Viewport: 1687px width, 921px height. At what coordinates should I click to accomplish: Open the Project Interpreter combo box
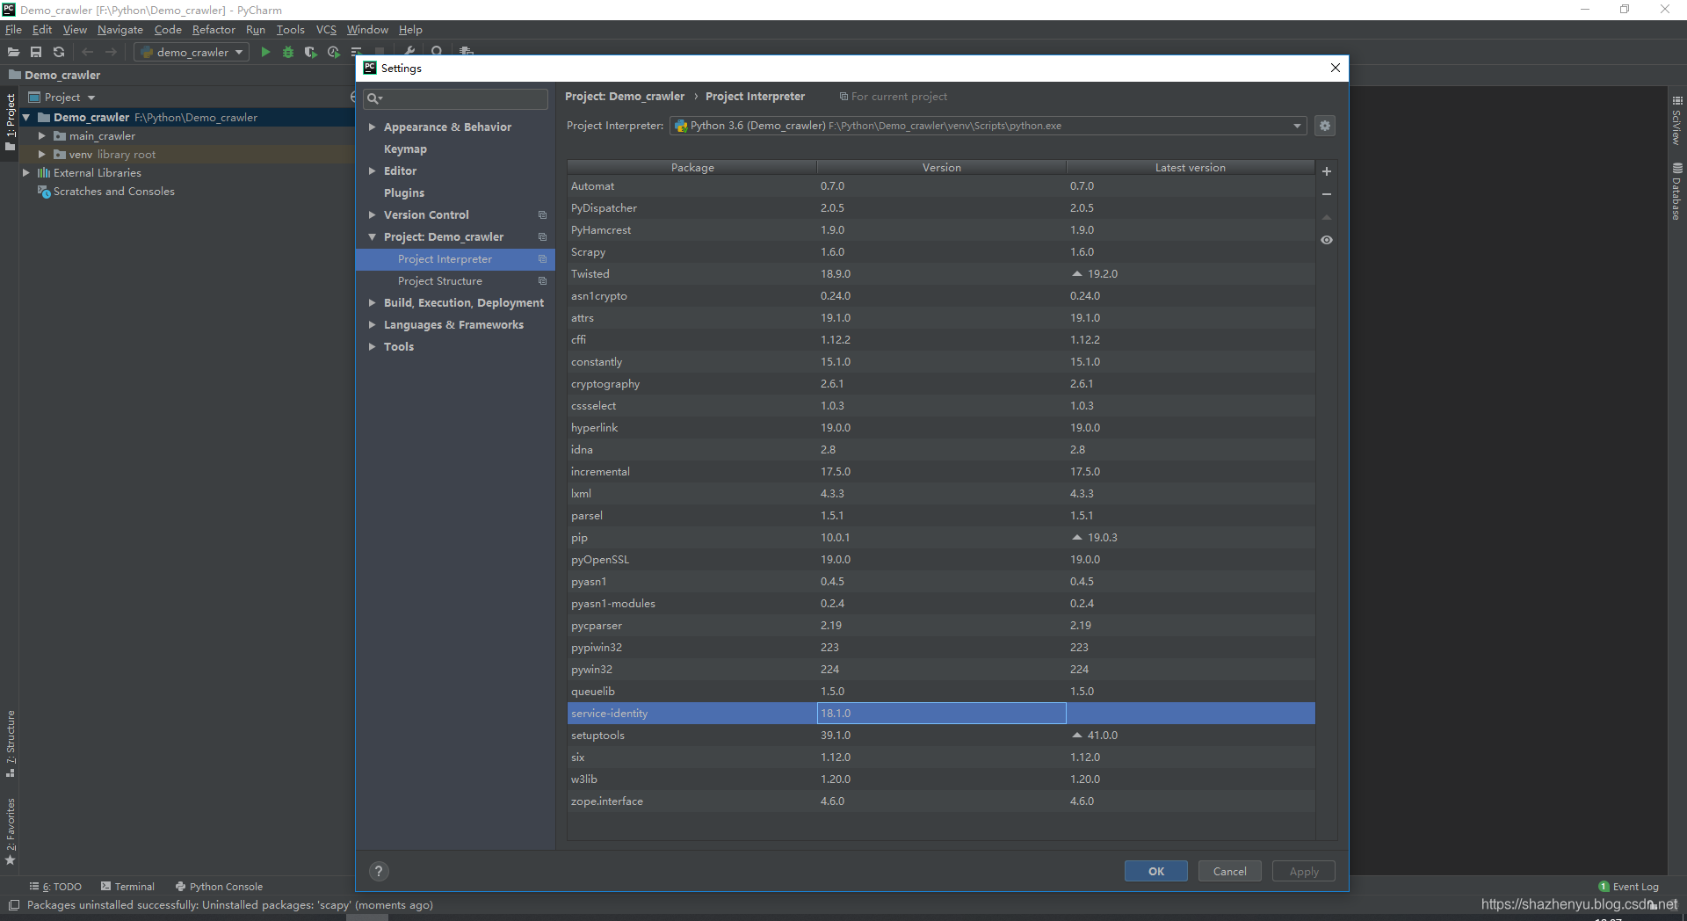point(988,126)
